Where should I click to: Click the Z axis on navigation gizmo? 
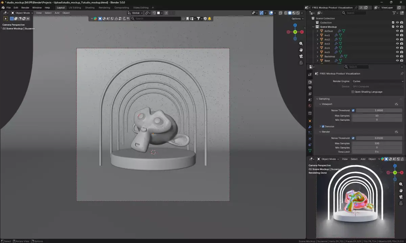[x=295, y=25]
